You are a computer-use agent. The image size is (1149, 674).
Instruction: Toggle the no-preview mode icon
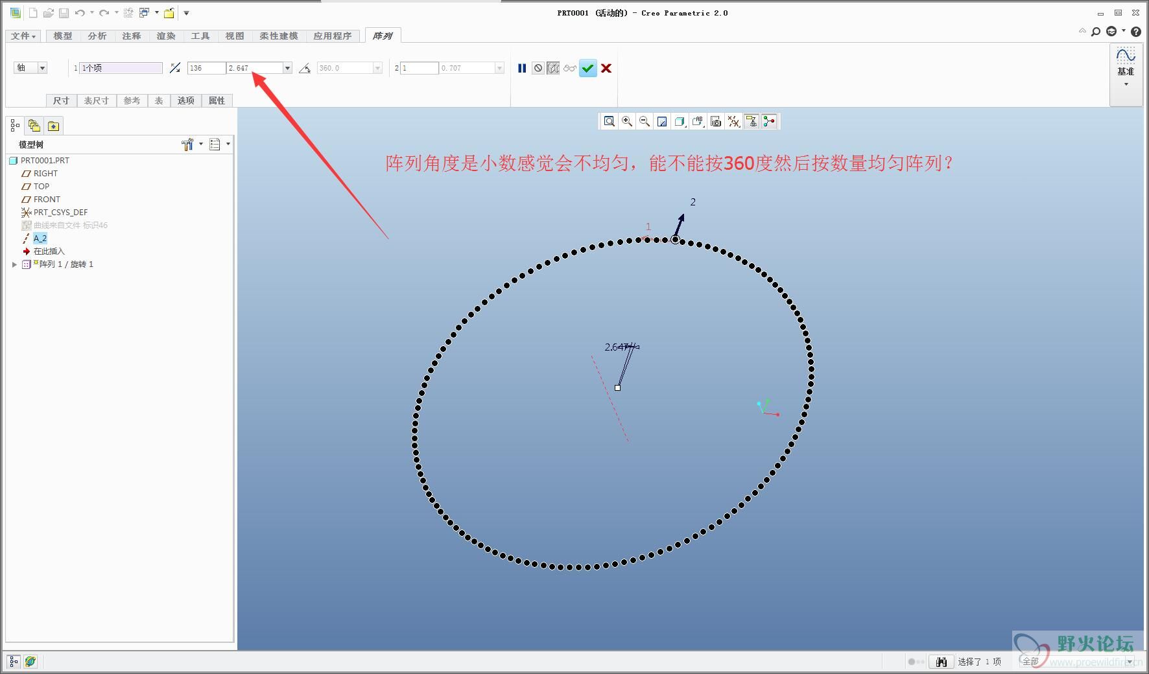(538, 68)
